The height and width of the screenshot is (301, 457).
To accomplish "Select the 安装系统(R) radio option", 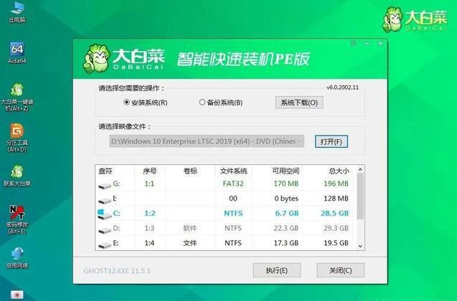I will click(x=128, y=102).
